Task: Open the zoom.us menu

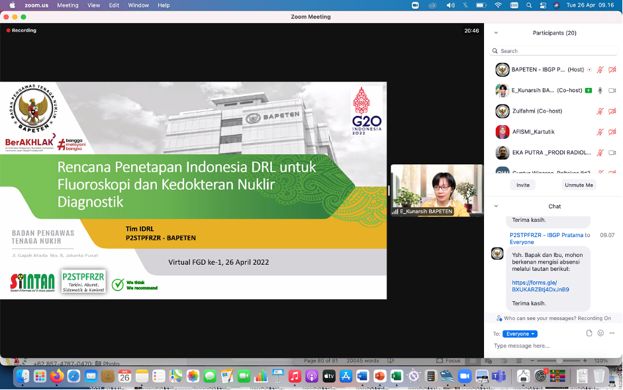Action: pyautogui.click(x=36, y=5)
